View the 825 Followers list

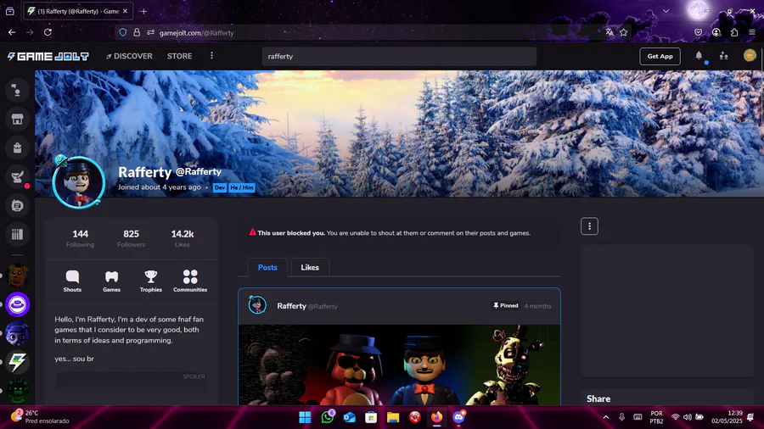131,238
